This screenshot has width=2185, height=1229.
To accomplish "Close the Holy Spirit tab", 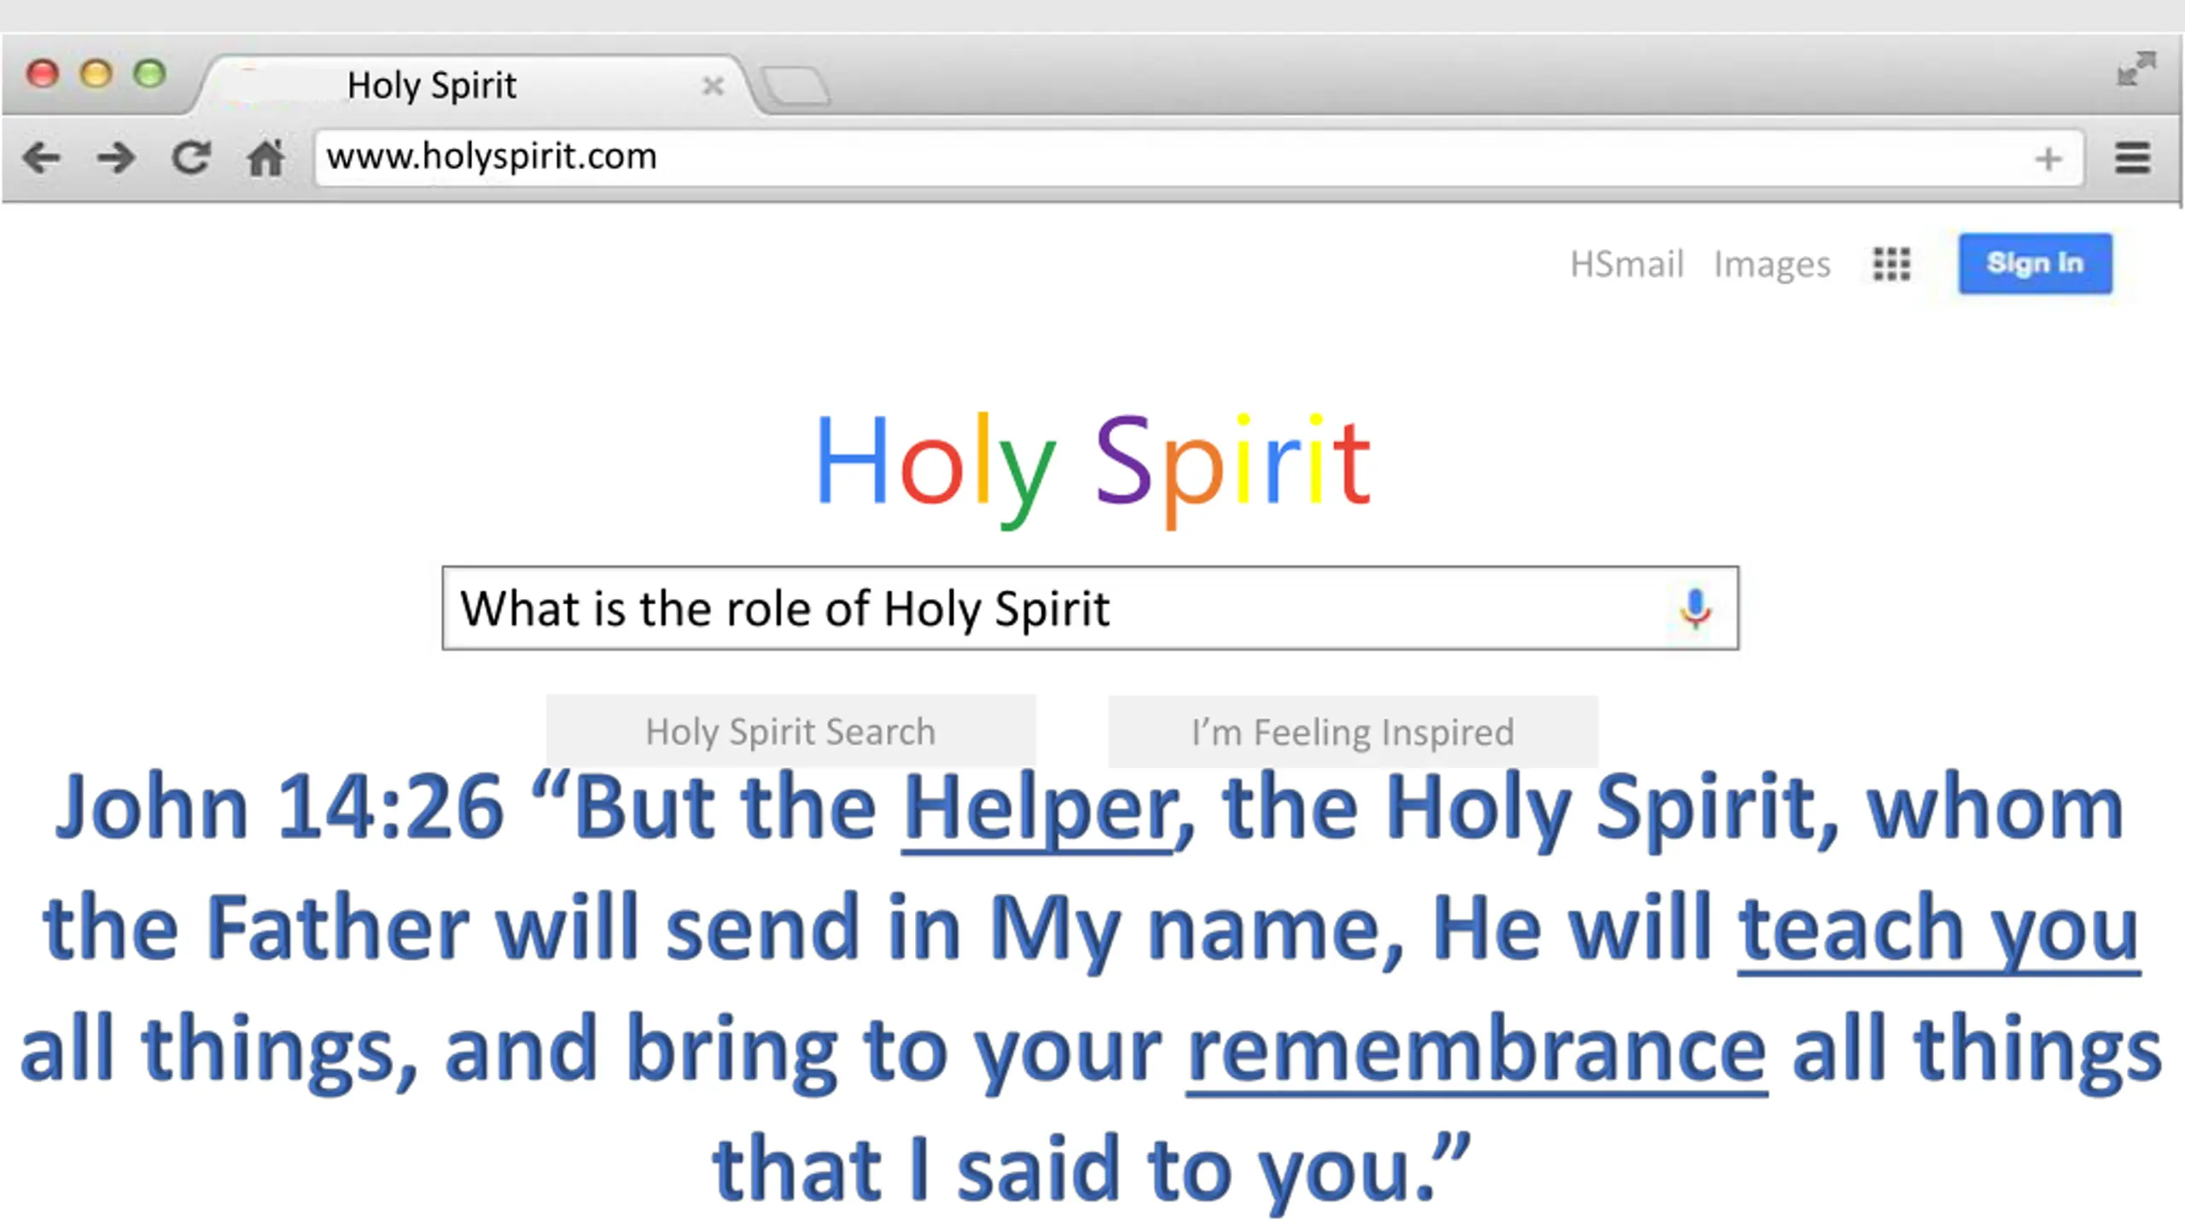I will tap(713, 86).
